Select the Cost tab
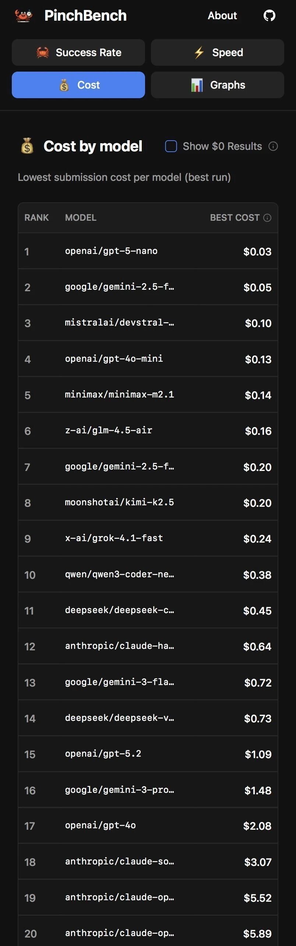 78,85
